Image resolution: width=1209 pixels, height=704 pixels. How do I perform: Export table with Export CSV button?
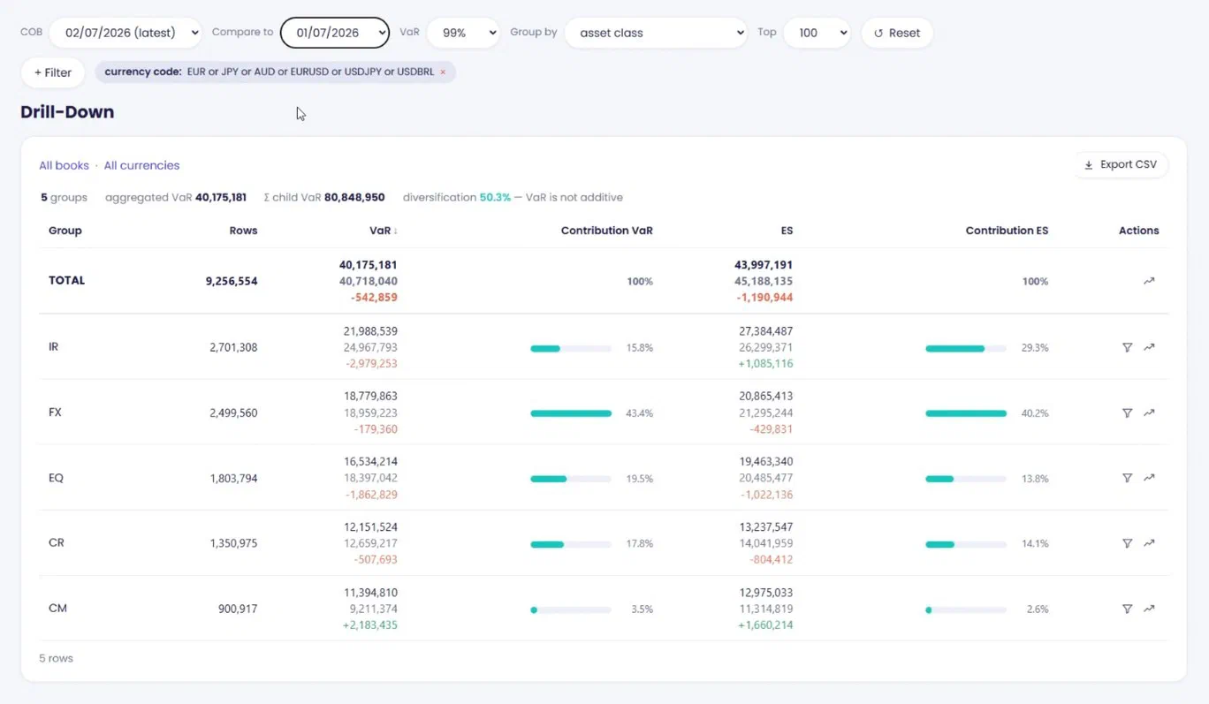pyautogui.click(x=1121, y=164)
